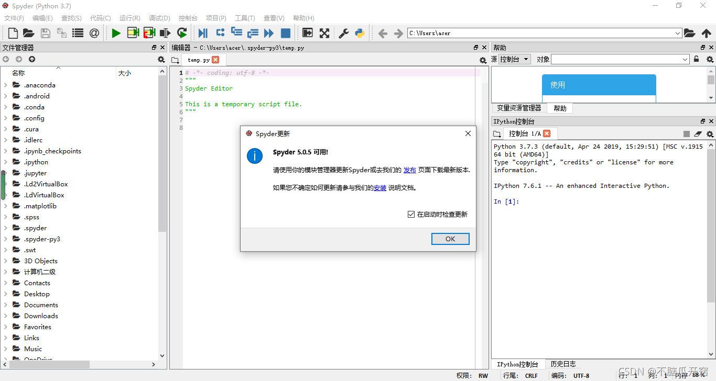Expand the .spyder-py3 folder

coord(6,239)
